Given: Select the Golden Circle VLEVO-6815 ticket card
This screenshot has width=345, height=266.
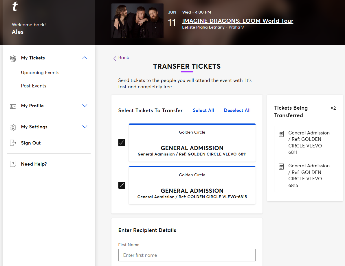Looking at the screenshot, I should (192, 185).
